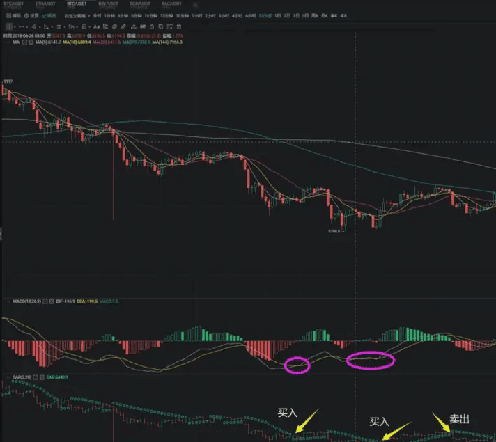This screenshot has width=496, height=442.
Task: Collapse the MA indicator row chevron
Action: point(8,42)
